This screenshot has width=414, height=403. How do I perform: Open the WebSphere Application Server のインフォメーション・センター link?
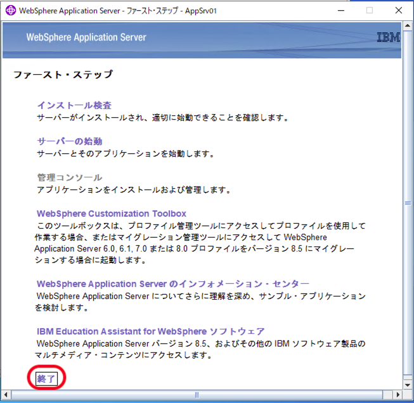click(173, 284)
